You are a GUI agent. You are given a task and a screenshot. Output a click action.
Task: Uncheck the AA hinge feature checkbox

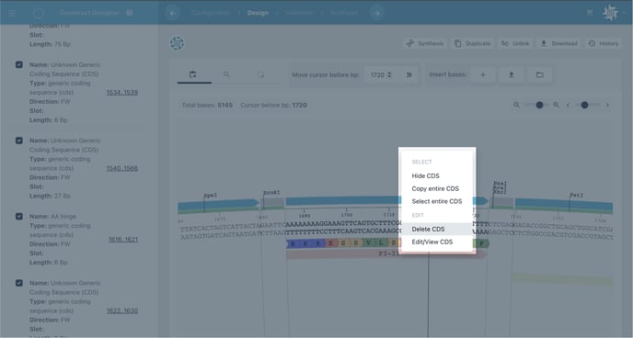tap(19, 217)
